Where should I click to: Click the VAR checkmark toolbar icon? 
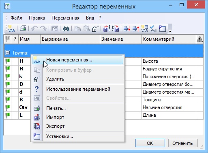tap(154, 28)
